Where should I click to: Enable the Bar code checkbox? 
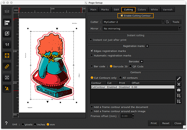(x=92, y=66)
